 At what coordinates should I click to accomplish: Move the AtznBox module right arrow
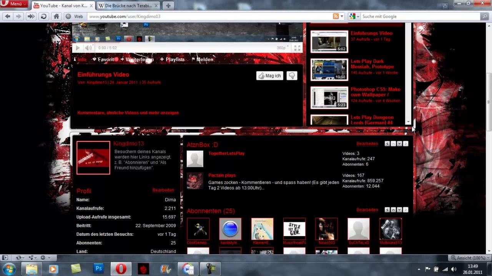click(x=406, y=144)
